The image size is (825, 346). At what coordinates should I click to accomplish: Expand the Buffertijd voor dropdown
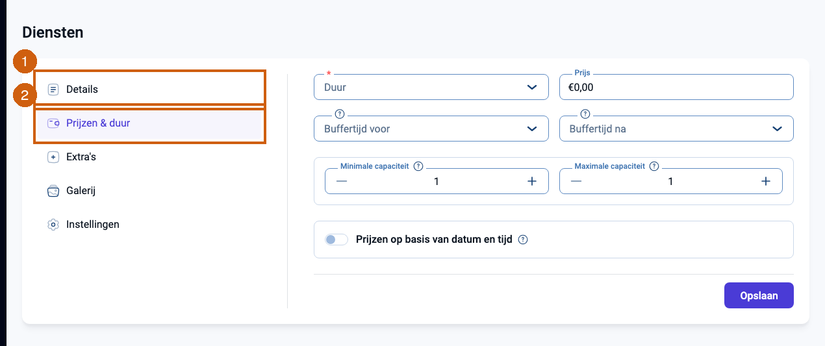tap(431, 129)
